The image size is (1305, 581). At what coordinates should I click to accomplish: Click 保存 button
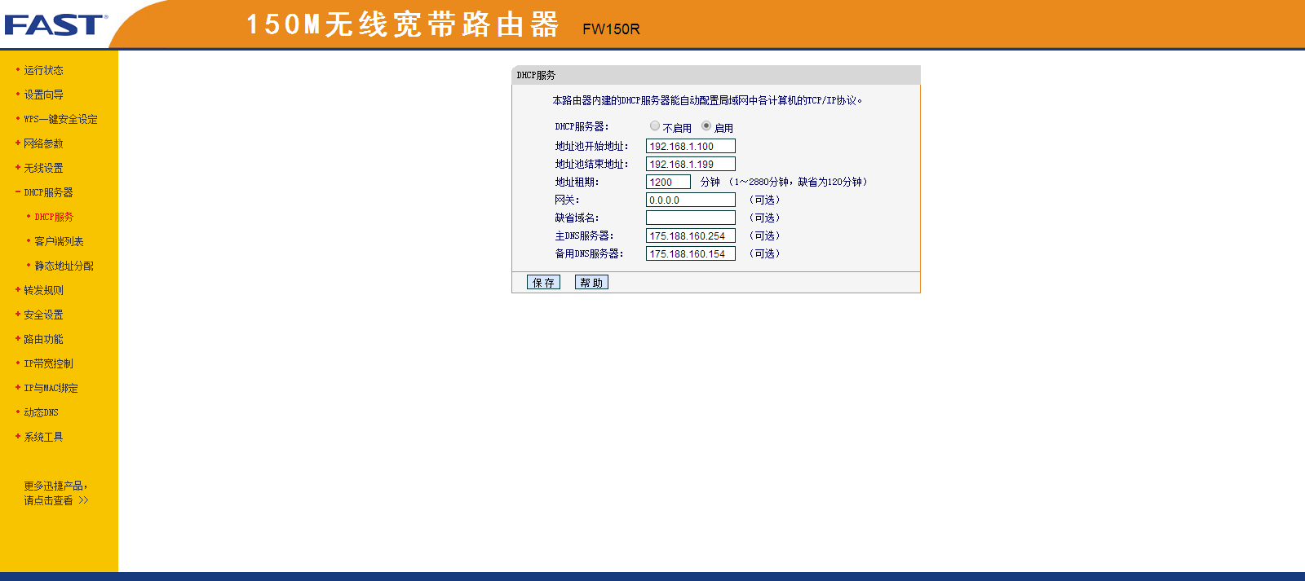(x=543, y=282)
